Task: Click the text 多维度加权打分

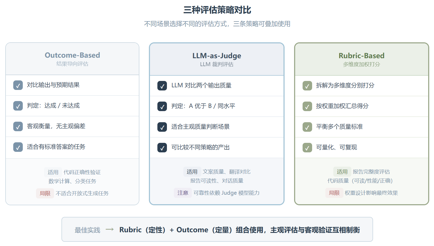Action: [361, 64]
